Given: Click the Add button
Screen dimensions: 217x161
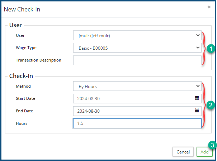Looking at the screenshot, I should tap(204, 152).
